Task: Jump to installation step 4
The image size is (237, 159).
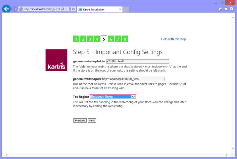Action: click(x=97, y=39)
